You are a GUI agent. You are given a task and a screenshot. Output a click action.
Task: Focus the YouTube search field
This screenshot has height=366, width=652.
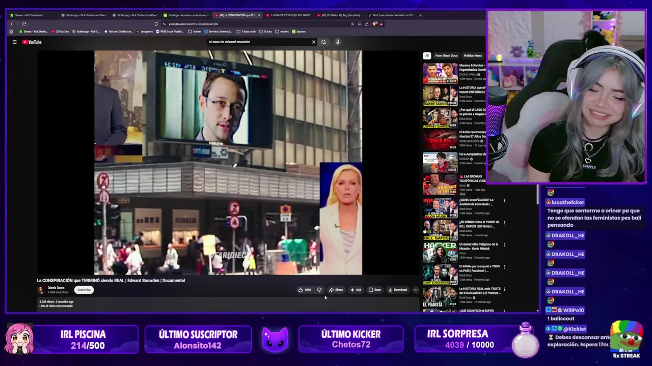pyautogui.click(x=257, y=42)
